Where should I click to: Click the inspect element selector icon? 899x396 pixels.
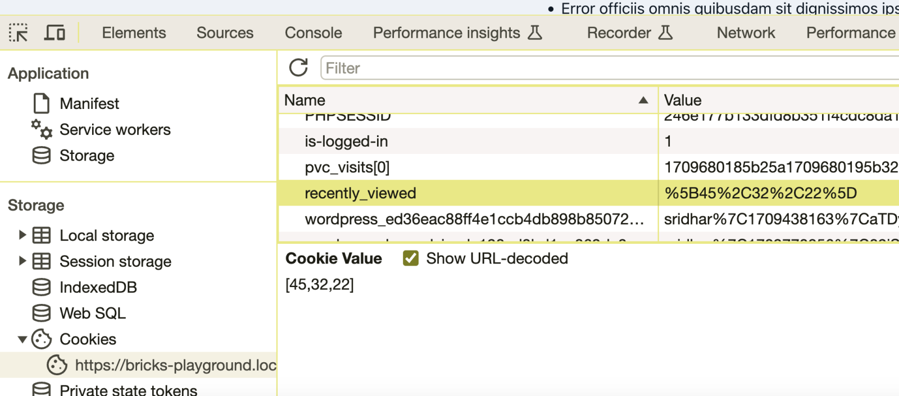(x=19, y=33)
